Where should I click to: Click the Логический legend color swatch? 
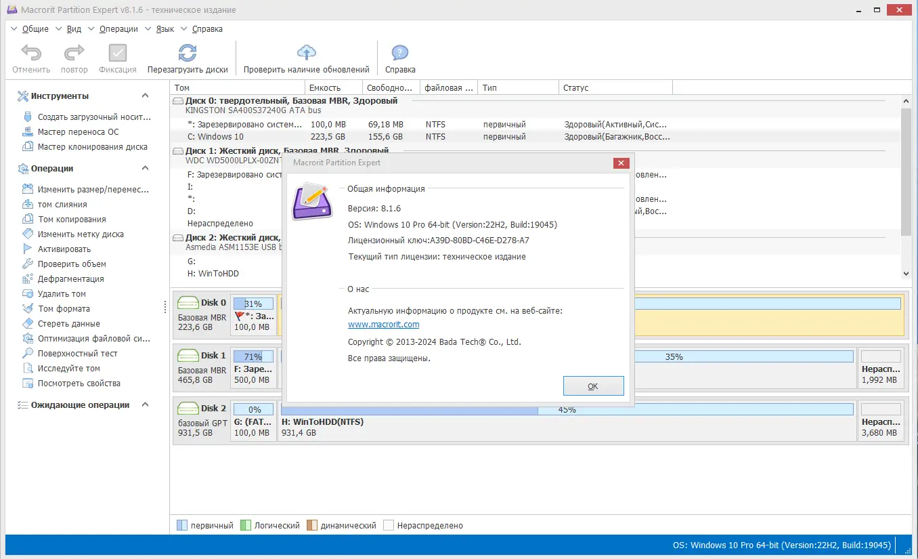coord(246,525)
